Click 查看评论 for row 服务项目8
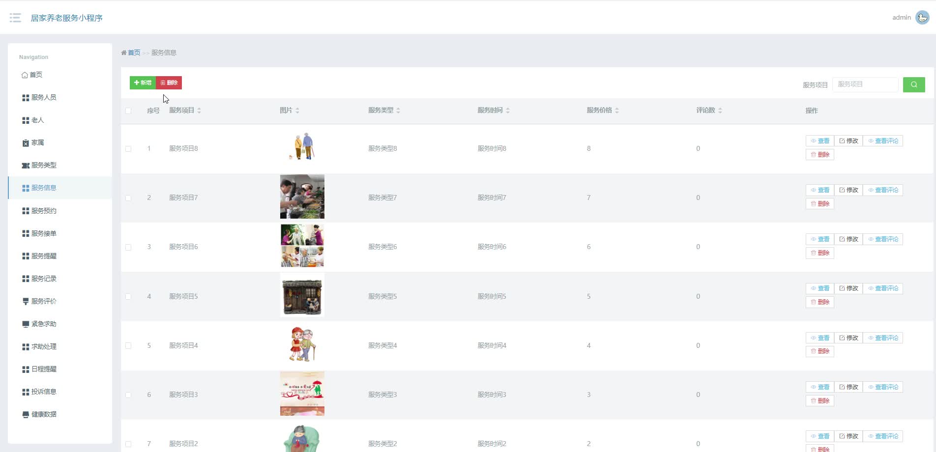This screenshot has width=936, height=452. click(883, 141)
